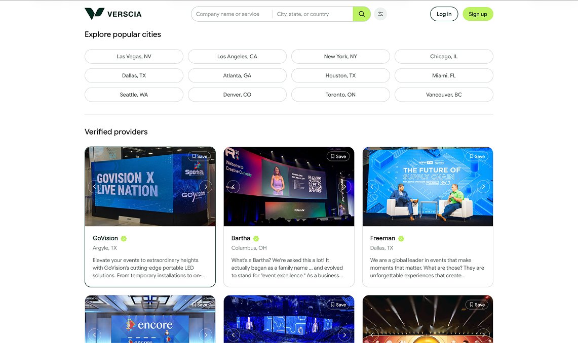
Task: Save the blue stage arena card
Action: point(338,305)
